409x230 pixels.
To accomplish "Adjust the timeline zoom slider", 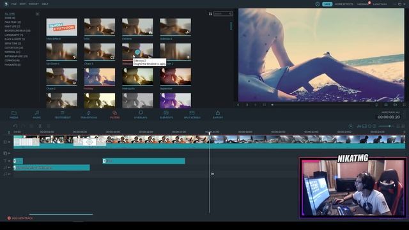I will (x=386, y=126).
